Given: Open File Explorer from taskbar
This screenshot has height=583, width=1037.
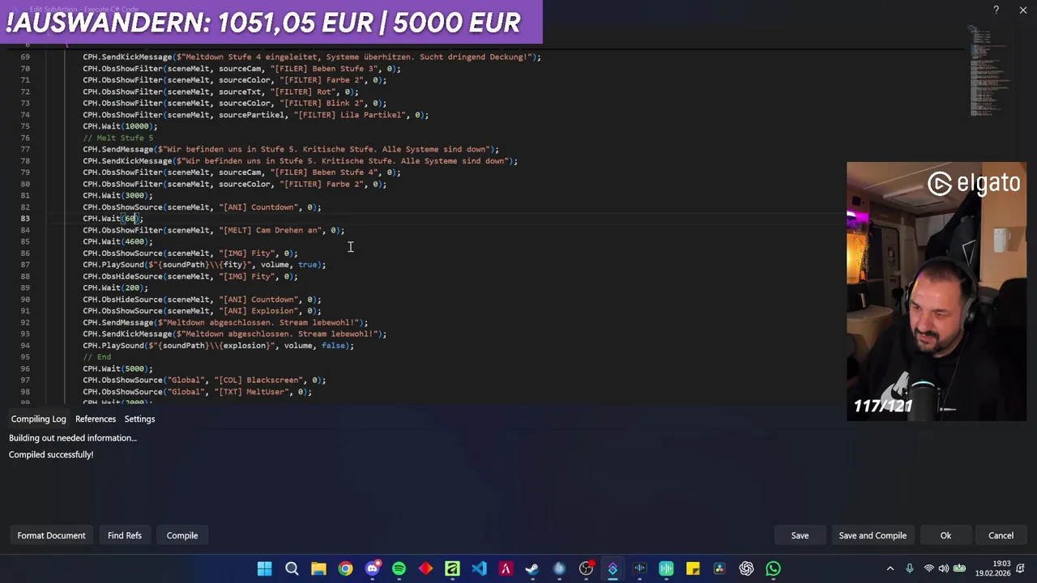Looking at the screenshot, I should (318, 568).
